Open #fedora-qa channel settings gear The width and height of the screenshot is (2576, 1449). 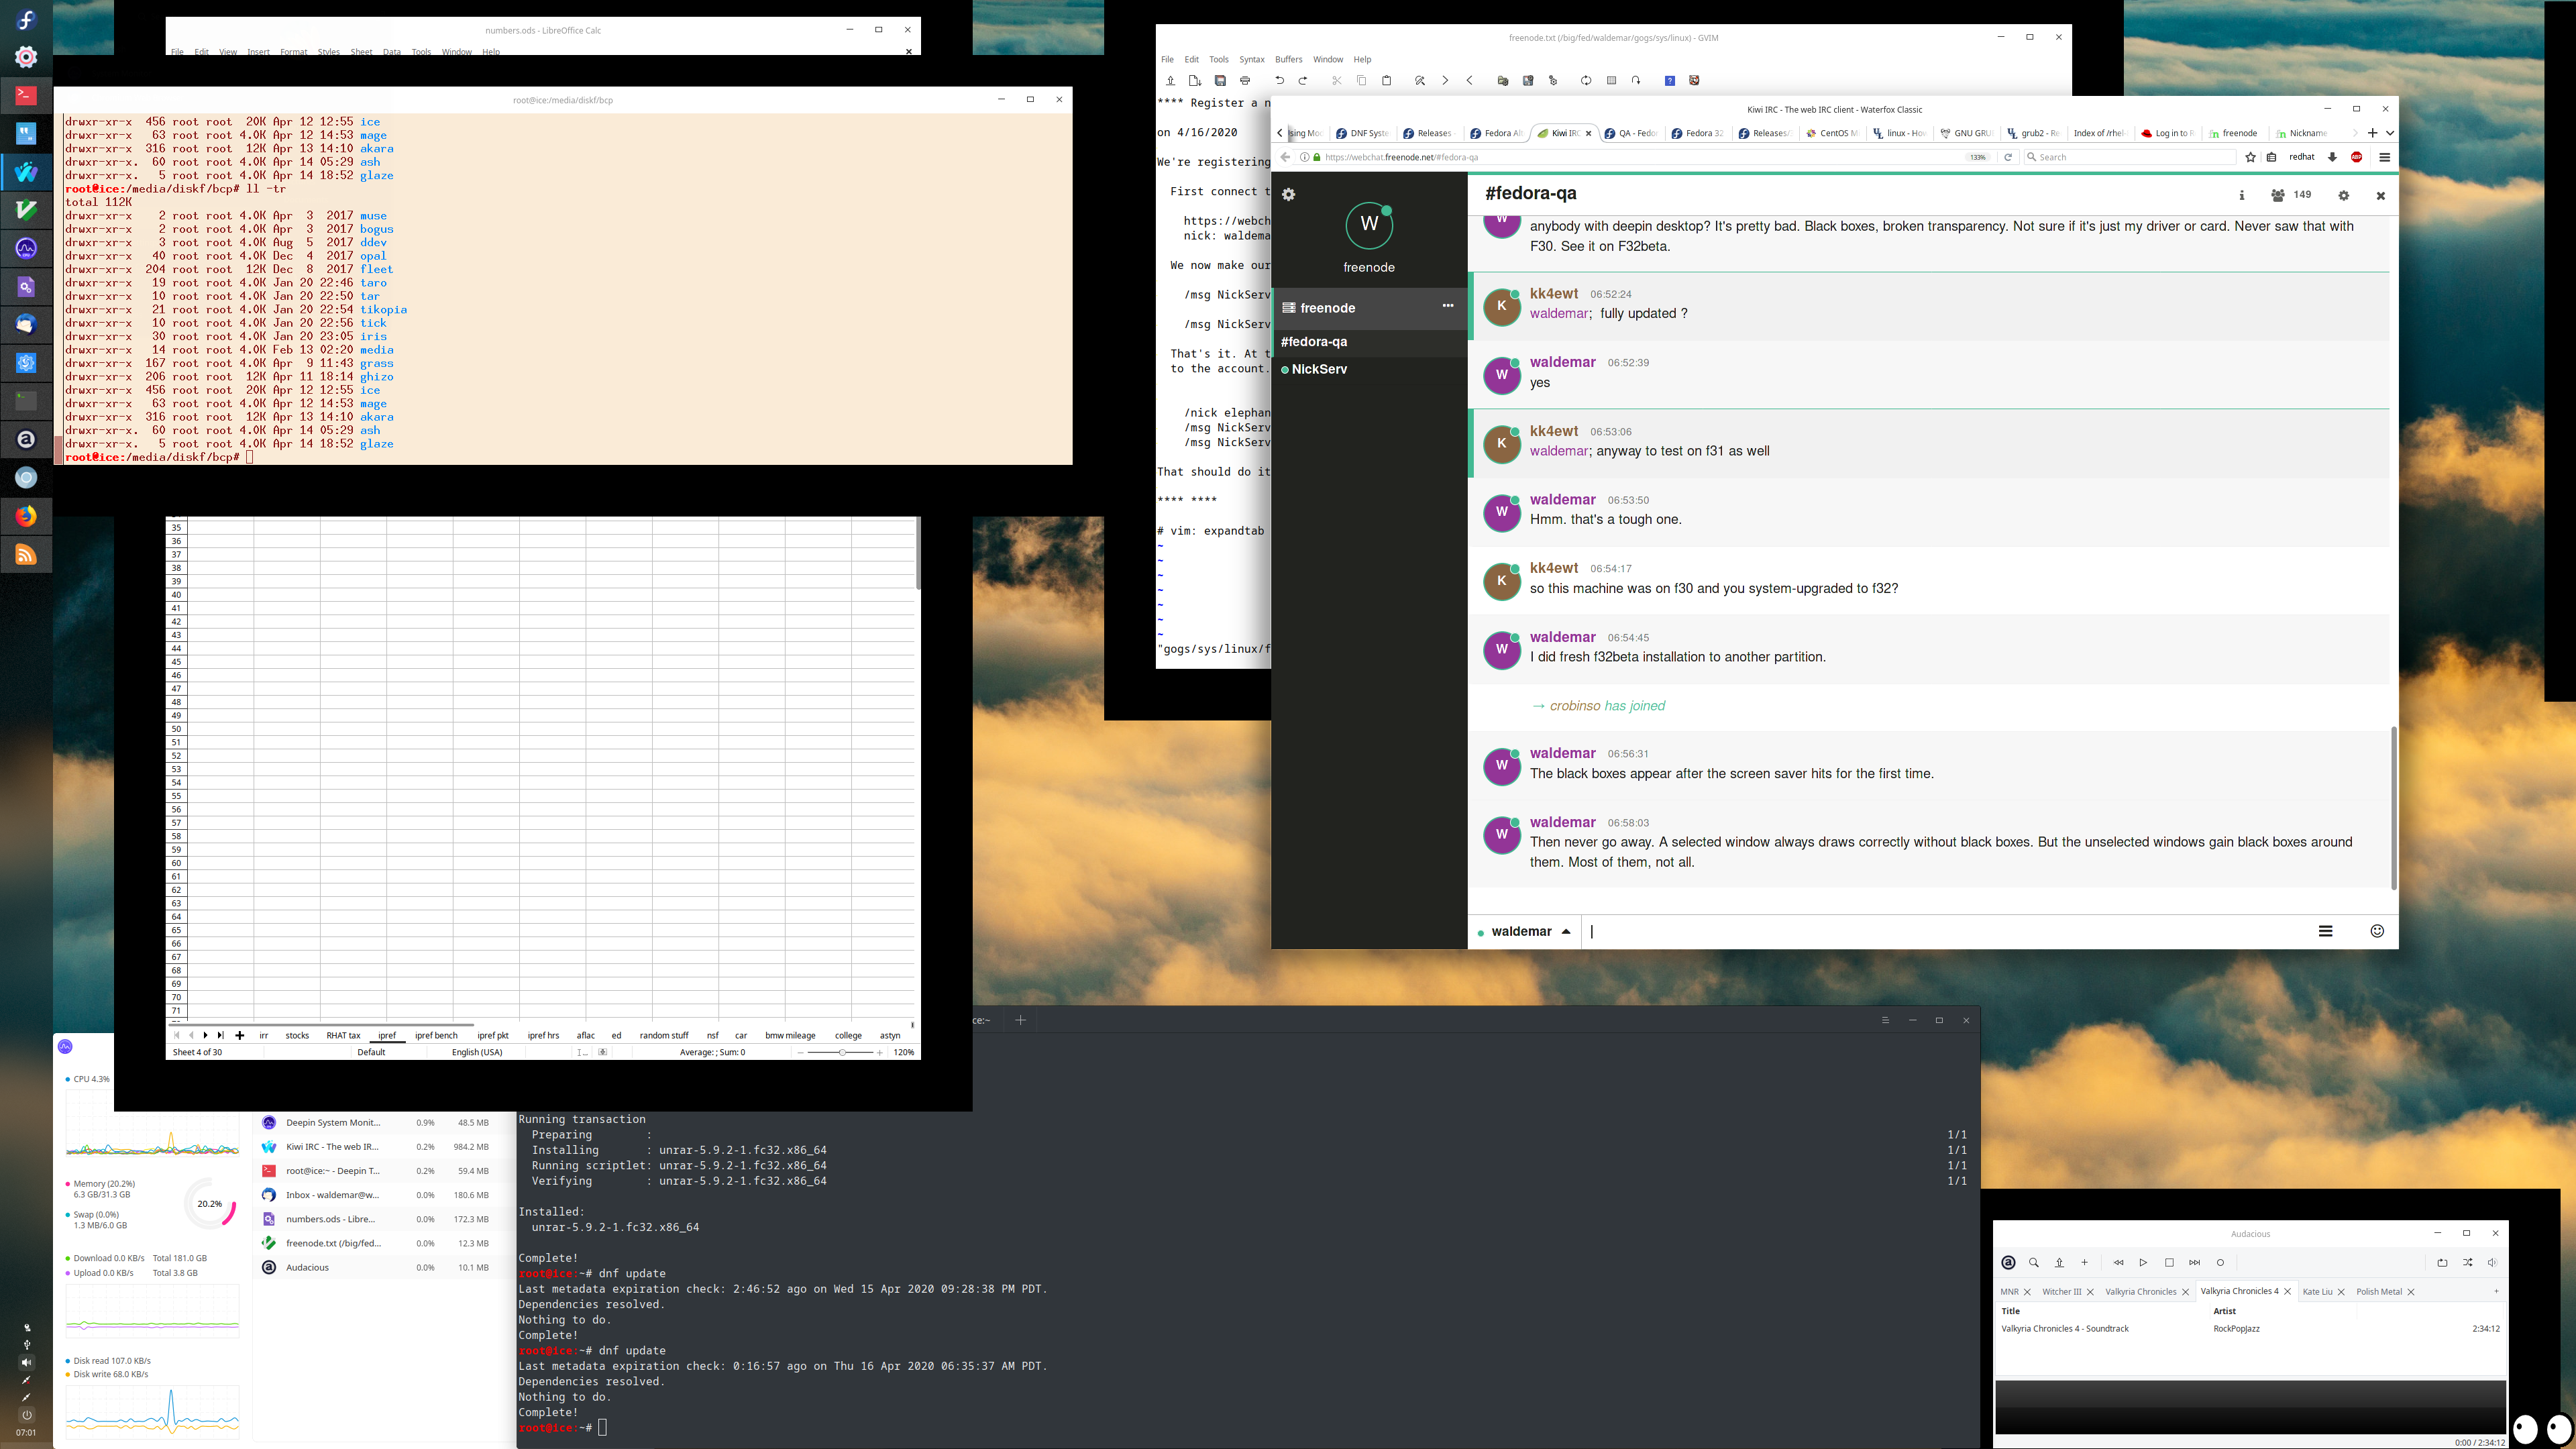pos(2343,195)
